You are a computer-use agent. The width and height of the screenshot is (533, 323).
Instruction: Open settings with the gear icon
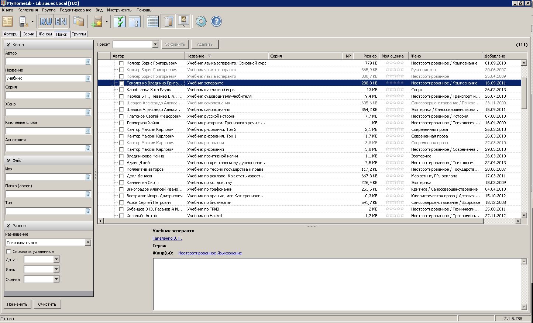click(x=201, y=21)
